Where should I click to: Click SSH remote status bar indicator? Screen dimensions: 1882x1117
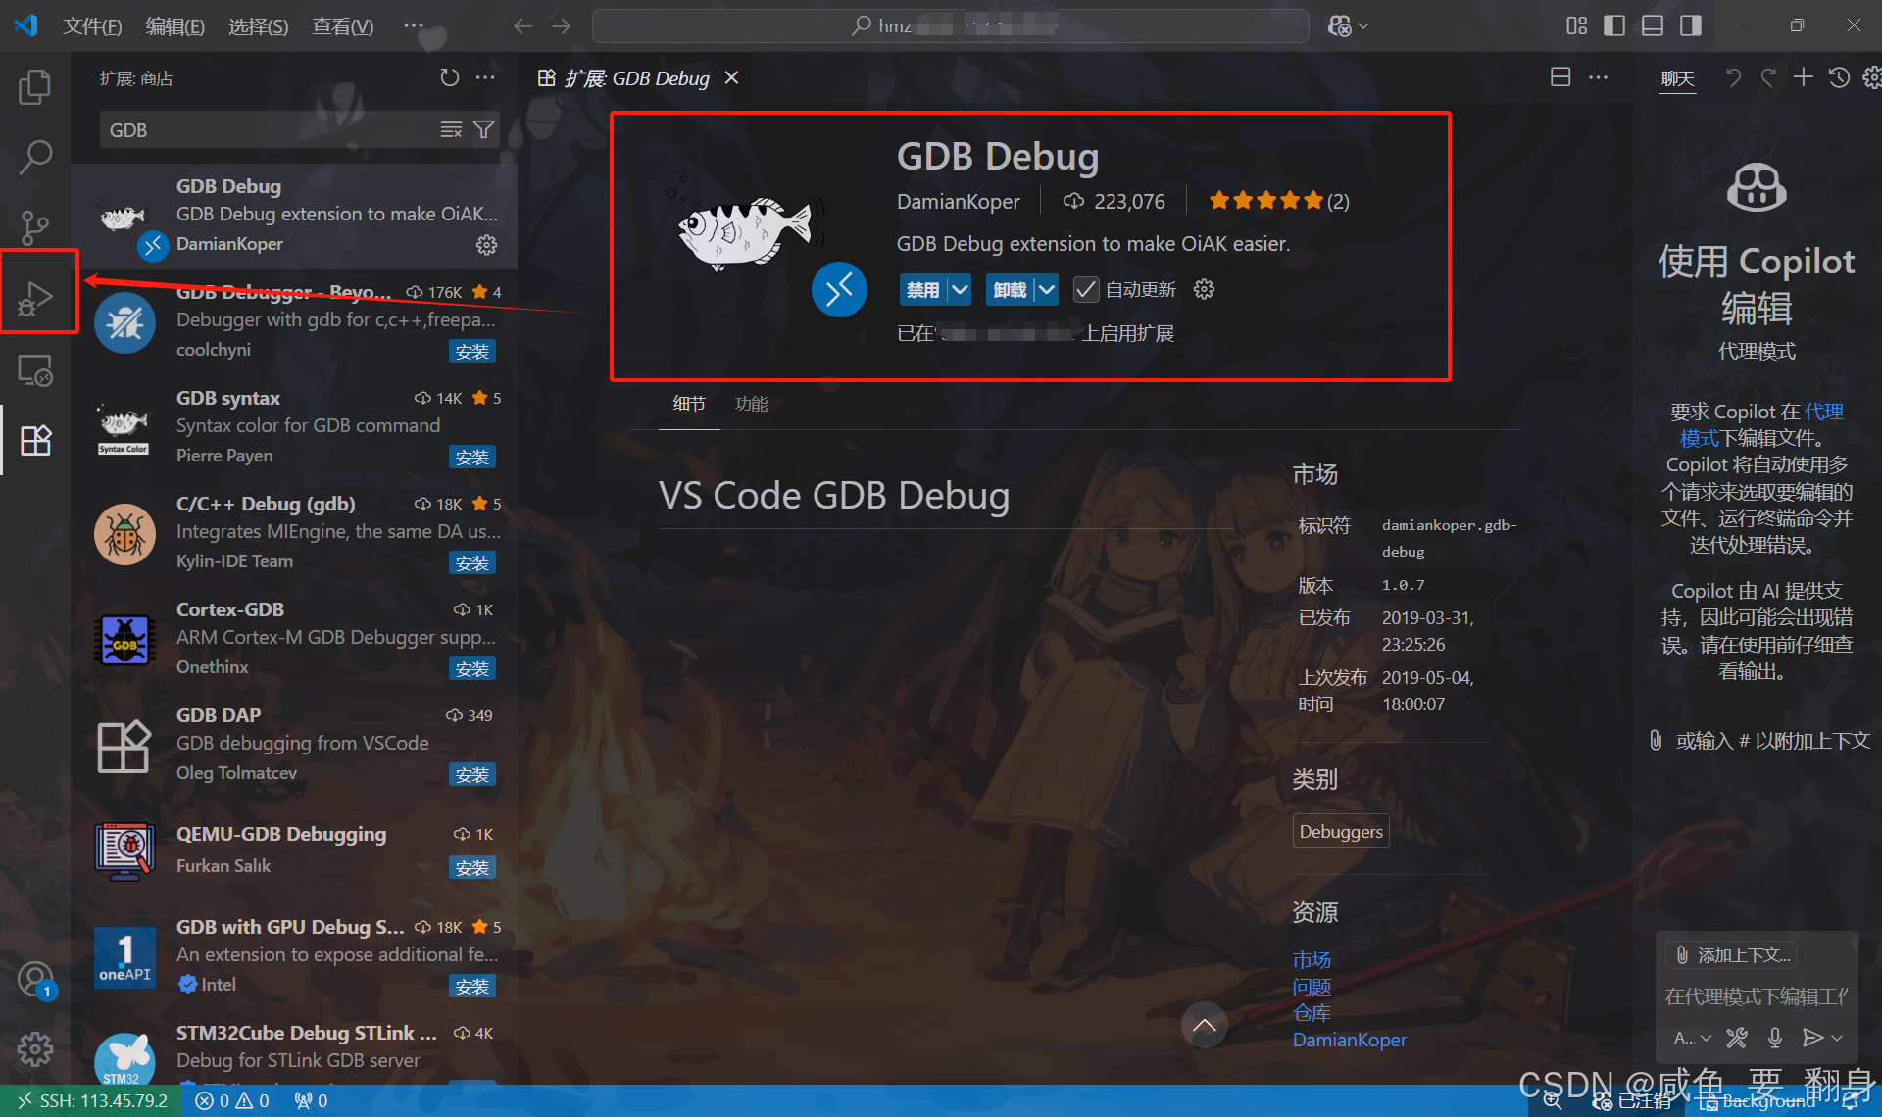[x=91, y=1101]
